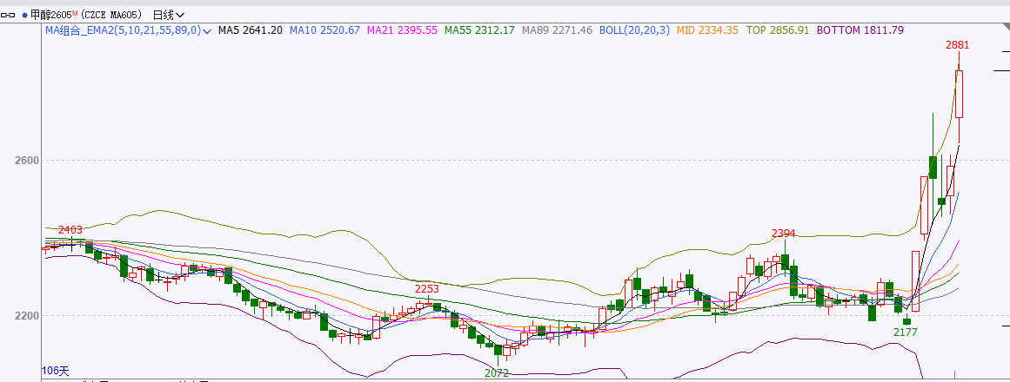This screenshot has width=1010, height=382.
Task: Click the TOP 2856.91 Bollinger legend
Action: [x=777, y=30]
